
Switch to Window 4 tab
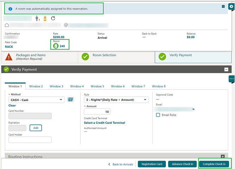[77, 86]
